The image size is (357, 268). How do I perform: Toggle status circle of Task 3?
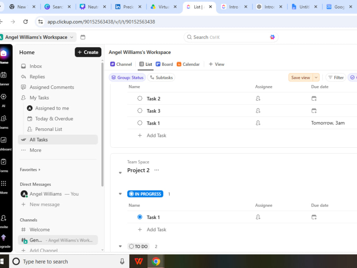coord(140,111)
